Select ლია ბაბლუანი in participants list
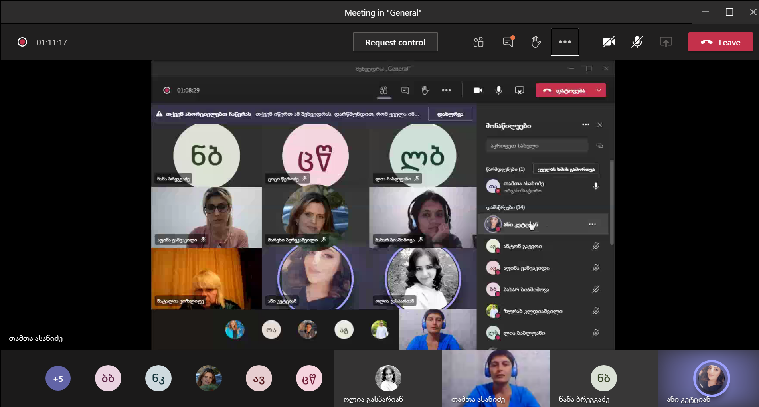Viewport: 759px width, 407px height. pos(543,333)
